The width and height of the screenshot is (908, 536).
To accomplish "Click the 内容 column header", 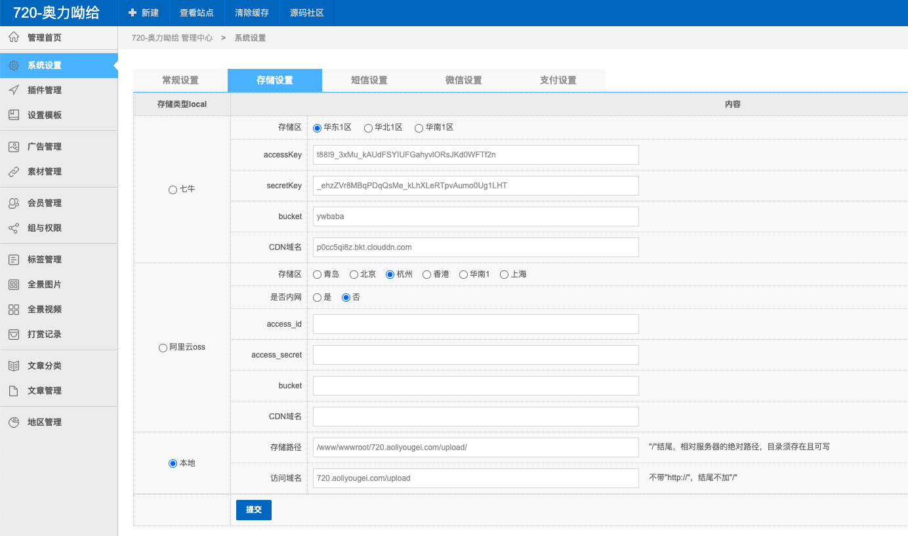I will point(733,104).
